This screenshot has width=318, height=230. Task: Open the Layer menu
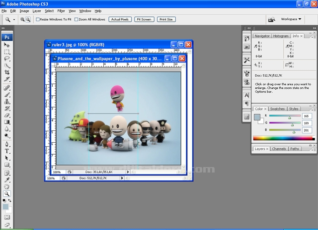tap(37, 11)
